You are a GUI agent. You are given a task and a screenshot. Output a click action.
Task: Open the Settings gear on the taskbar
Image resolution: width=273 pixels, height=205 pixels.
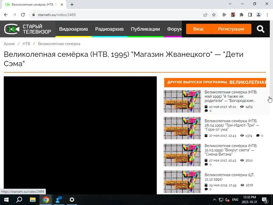point(72,200)
